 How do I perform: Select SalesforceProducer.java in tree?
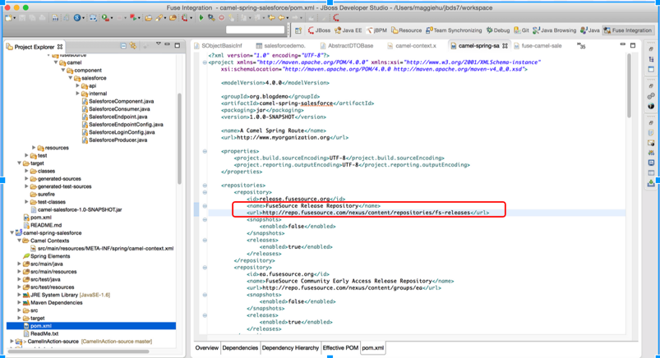114,140
